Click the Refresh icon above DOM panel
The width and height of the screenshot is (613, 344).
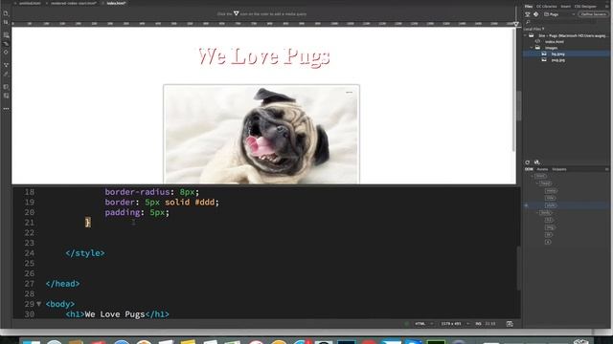(528, 162)
